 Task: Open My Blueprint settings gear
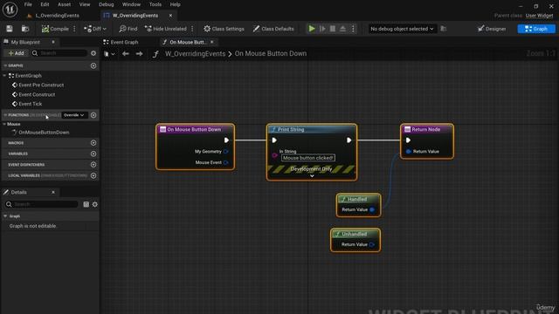point(93,53)
